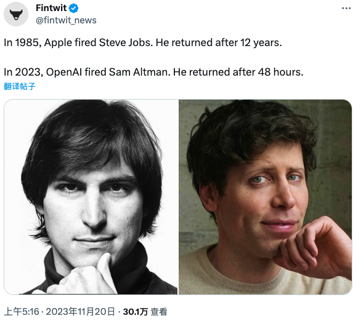Screen dimensions: 361x324
Task: Click the Fintwit display name
Action: [x=51, y=8]
